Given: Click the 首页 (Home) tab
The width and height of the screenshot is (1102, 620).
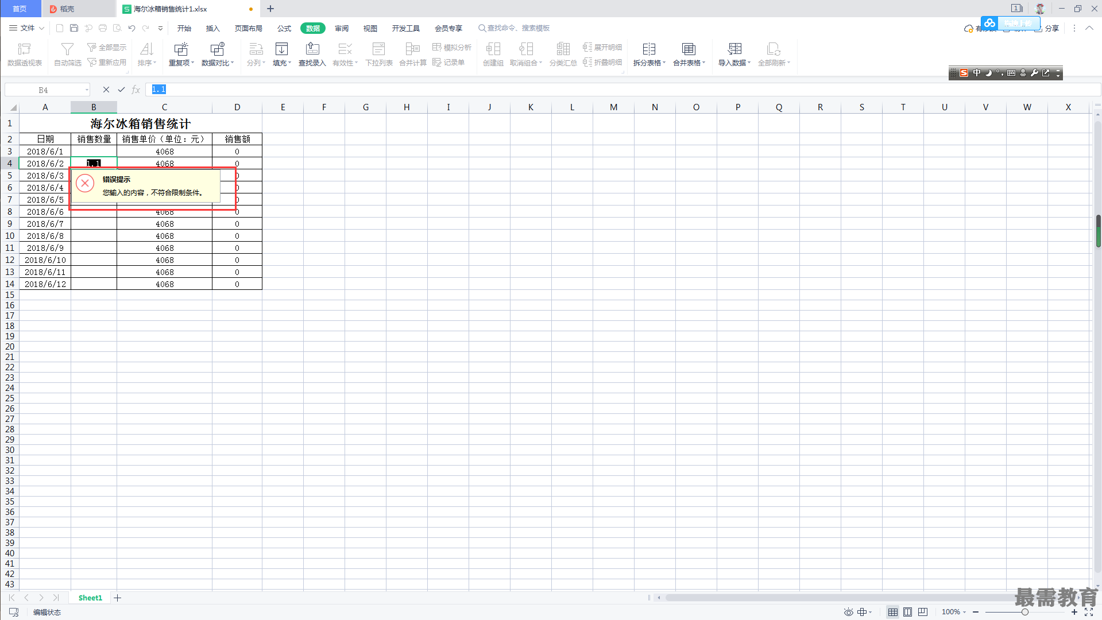Looking at the screenshot, I should coord(20,9).
